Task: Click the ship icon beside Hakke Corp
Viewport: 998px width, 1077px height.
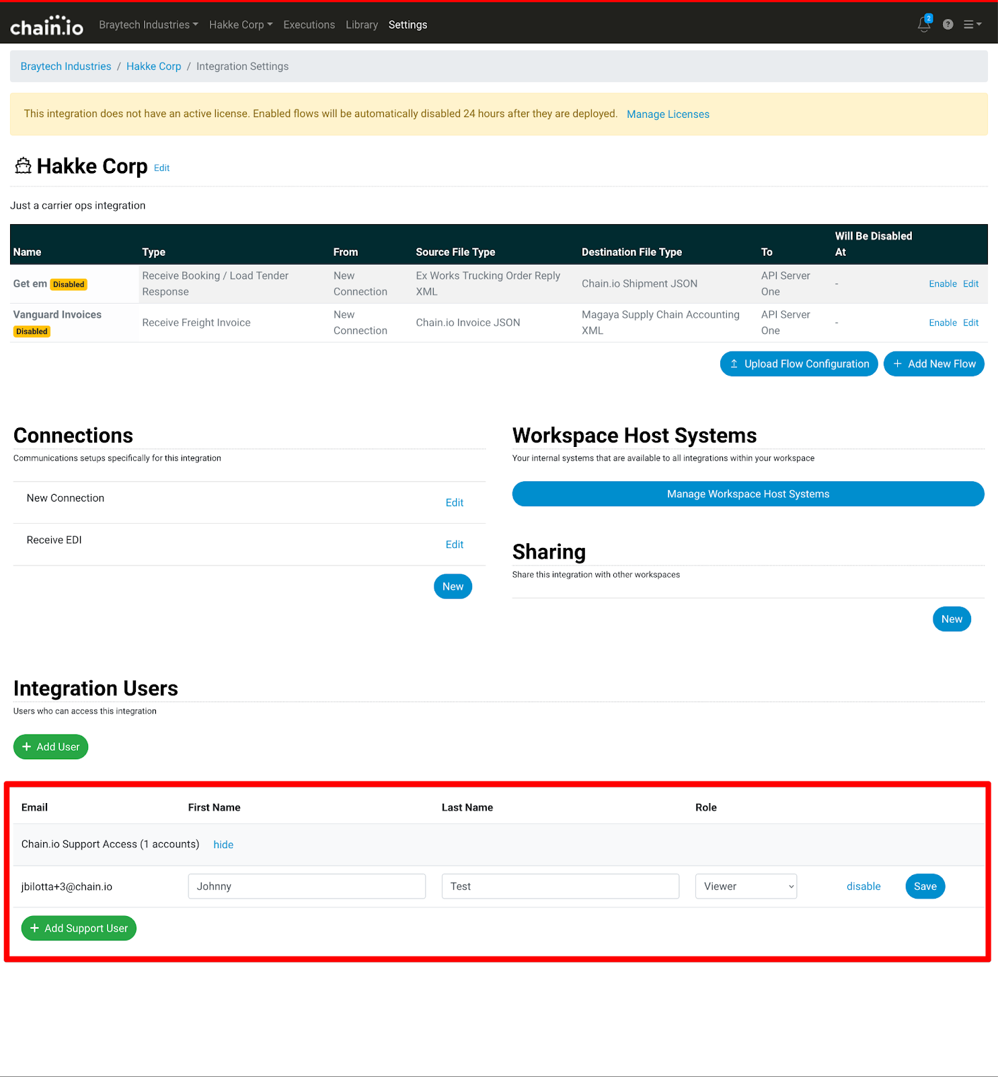Action: [x=23, y=166]
